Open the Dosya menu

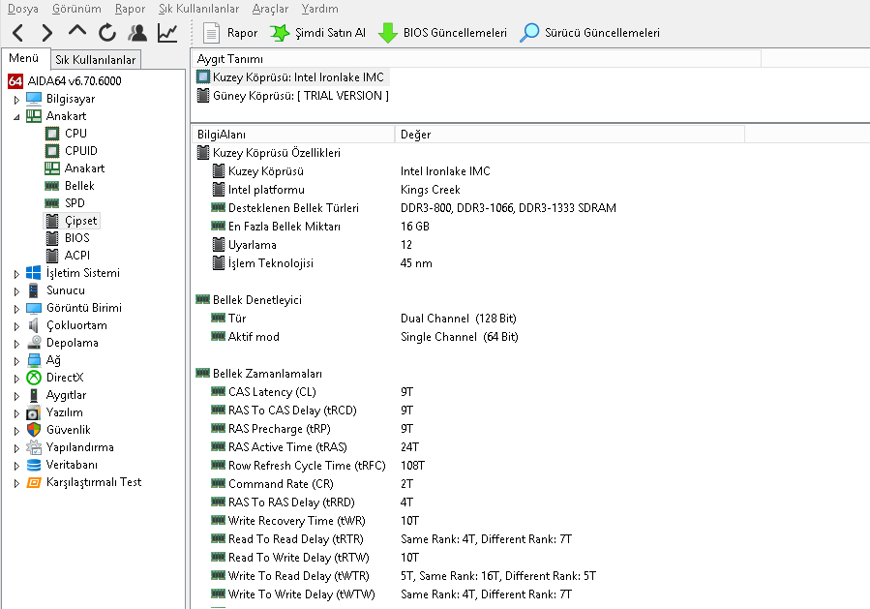23,9
